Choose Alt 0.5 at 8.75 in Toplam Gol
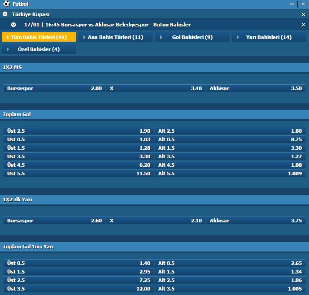 click(x=230, y=139)
